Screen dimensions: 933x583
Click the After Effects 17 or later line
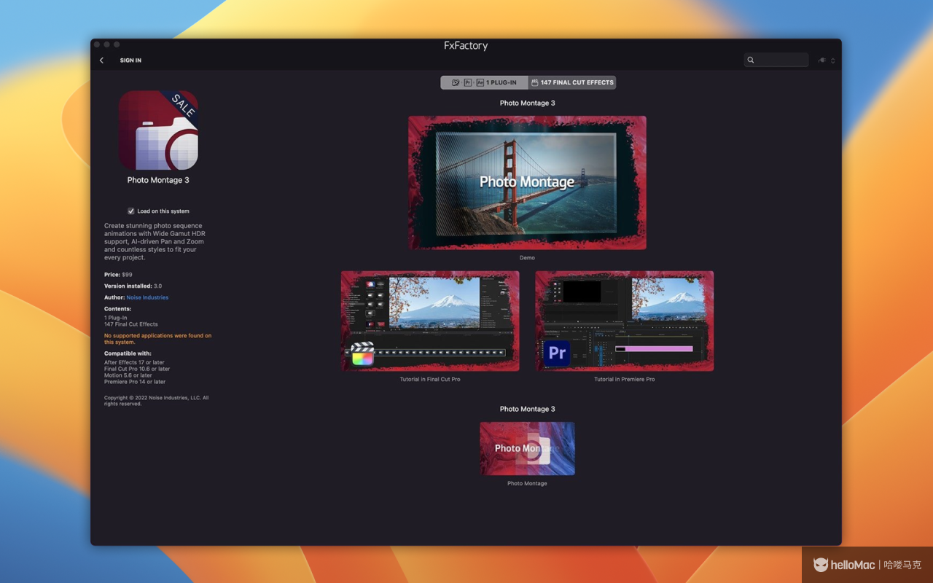[x=134, y=362]
